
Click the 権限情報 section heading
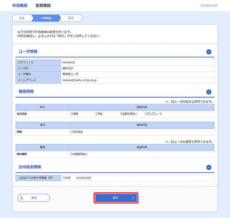tap(26, 91)
